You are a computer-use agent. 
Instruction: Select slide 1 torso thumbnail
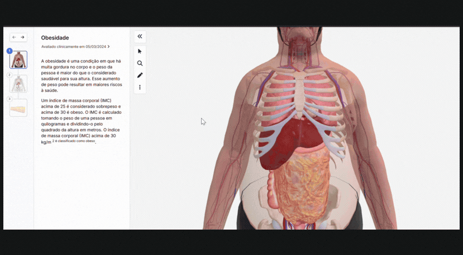click(x=18, y=60)
